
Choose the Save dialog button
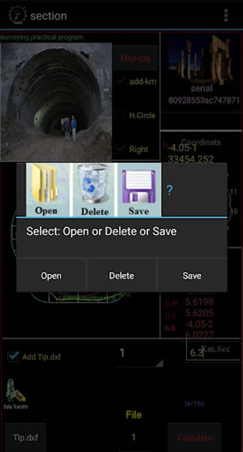pos(192,275)
